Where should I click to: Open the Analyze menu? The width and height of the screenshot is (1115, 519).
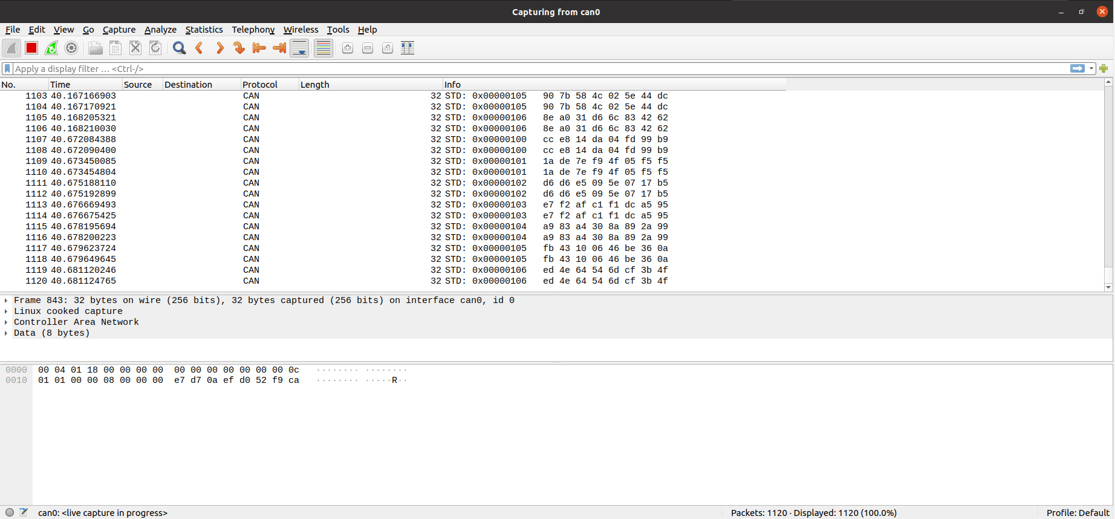pos(160,30)
